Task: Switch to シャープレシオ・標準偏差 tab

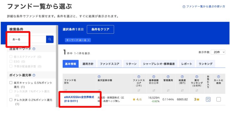Action: tap(159, 64)
